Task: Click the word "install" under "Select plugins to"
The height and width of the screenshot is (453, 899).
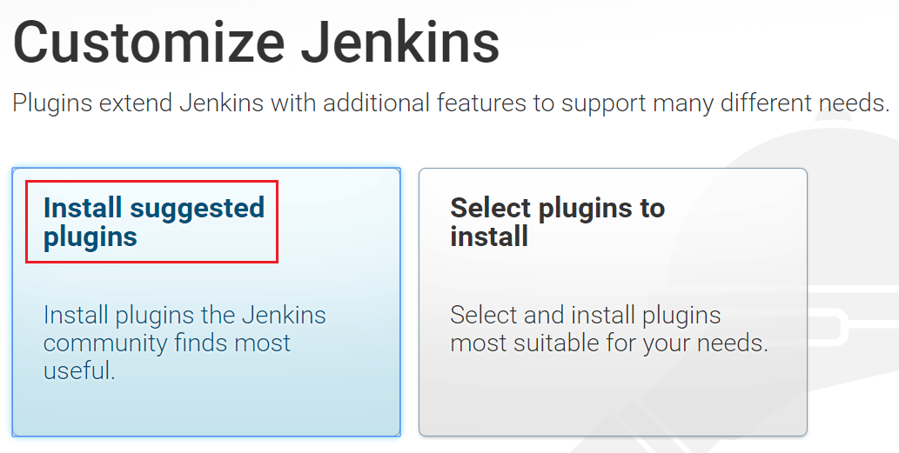Action: (x=489, y=236)
